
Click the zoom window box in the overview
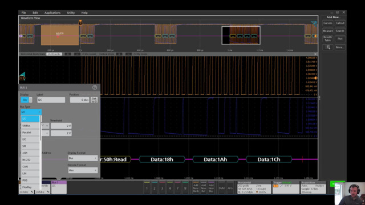click(241, 35)
